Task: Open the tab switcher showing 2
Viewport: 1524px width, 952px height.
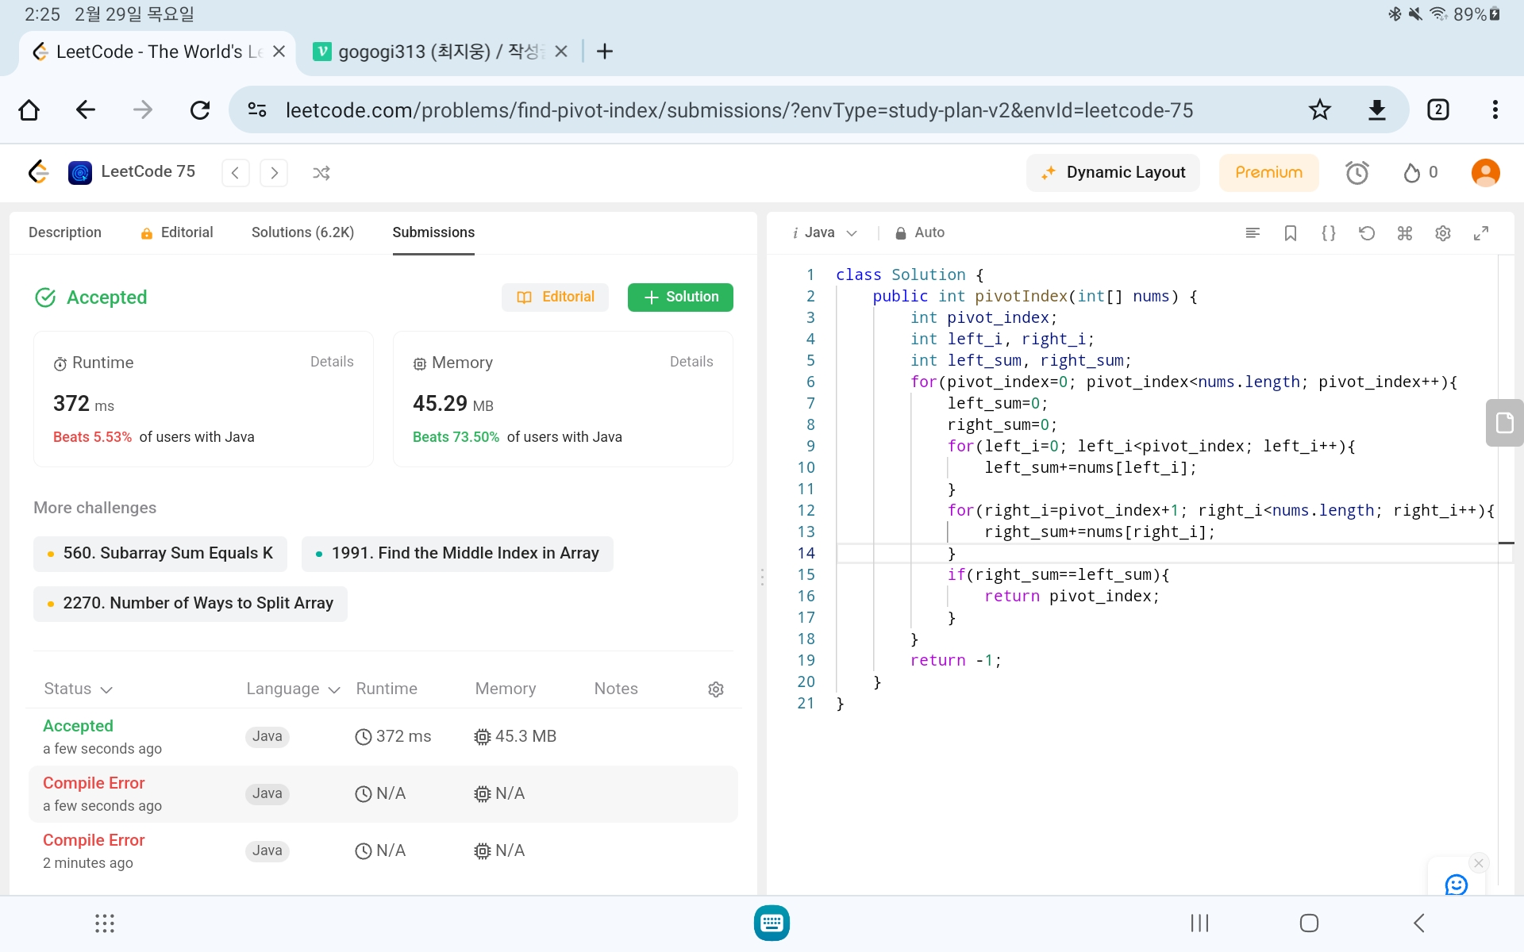Action: coord(1438,110)
